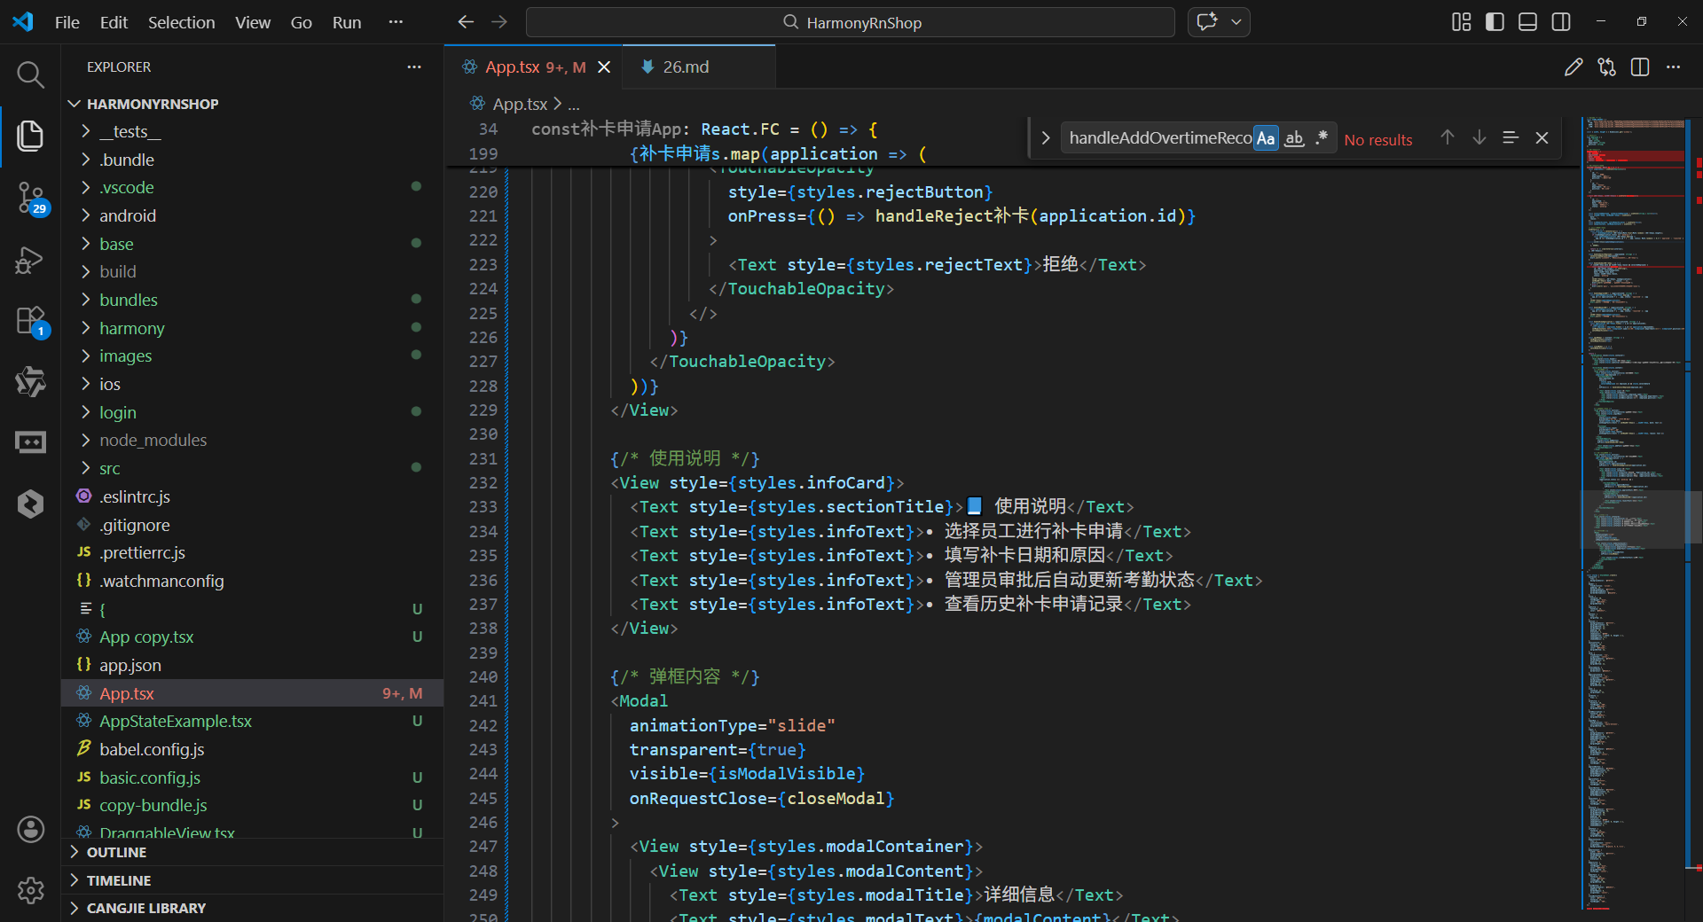This screenshot has height=922, width=1703.
Task: Expand Replace toggle in find widget
Action: click(1045, 137)
